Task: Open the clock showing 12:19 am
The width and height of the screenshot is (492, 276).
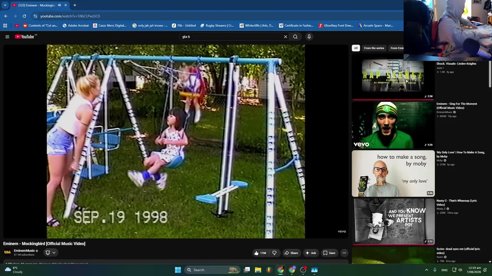Action: click(x=475, y=270)
